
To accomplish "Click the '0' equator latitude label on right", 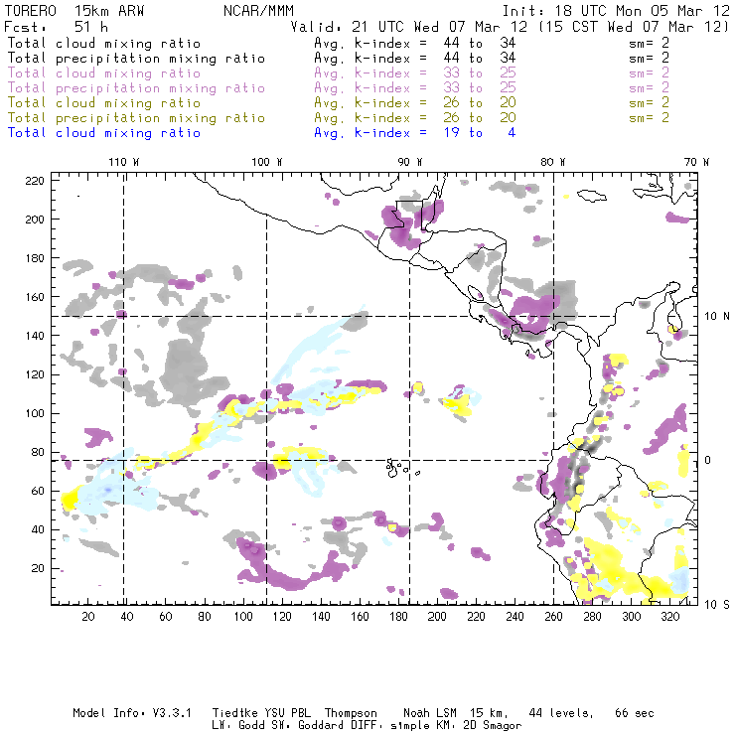I will (708, 460).
